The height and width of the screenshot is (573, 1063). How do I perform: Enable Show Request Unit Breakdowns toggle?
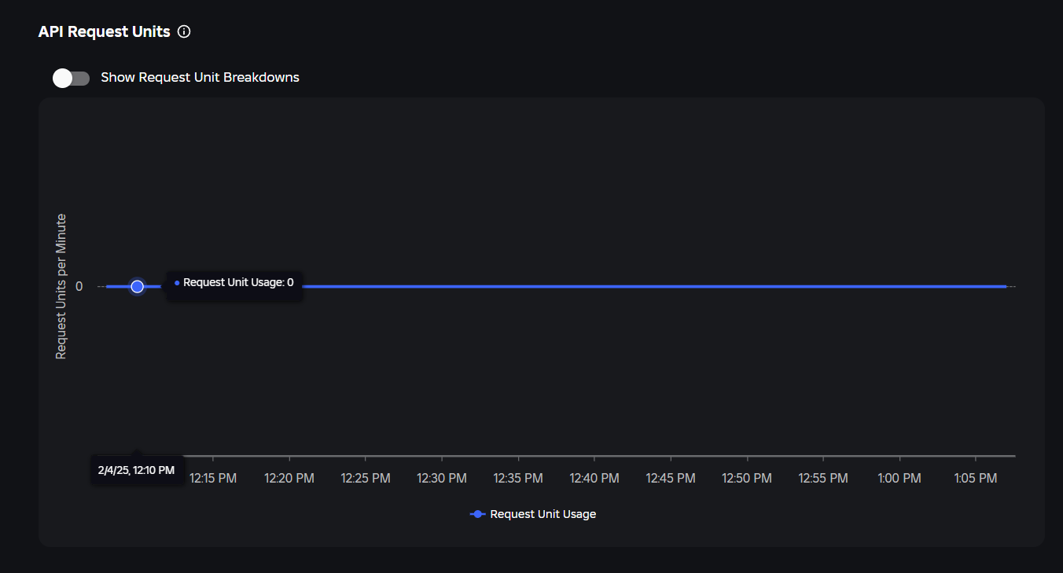[x=71, y=78]
